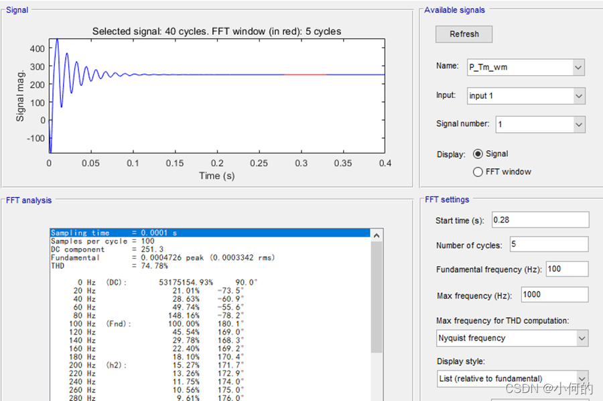This screenshot has width=603, height=401.
Task: Click the Start time input field
Action: (x=540, y=220)
